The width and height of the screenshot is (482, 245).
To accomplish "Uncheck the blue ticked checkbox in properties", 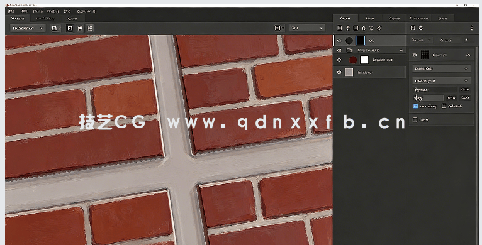I will pyautogui.click(x=415, y=106).
